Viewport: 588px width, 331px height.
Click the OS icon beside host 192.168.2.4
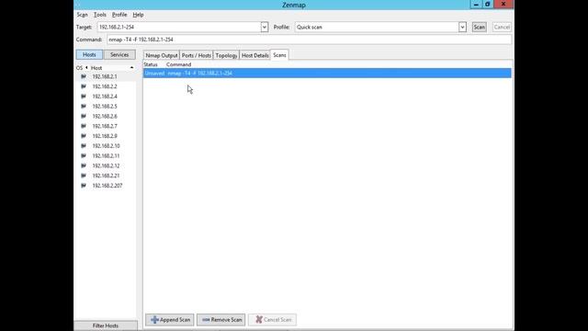[x=84, y=97]
